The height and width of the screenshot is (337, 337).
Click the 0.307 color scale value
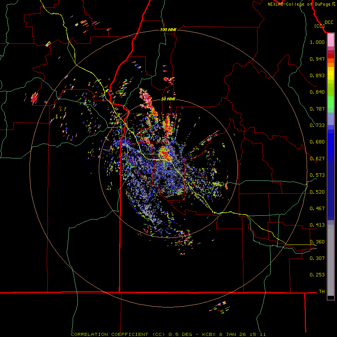pos(317,258)
